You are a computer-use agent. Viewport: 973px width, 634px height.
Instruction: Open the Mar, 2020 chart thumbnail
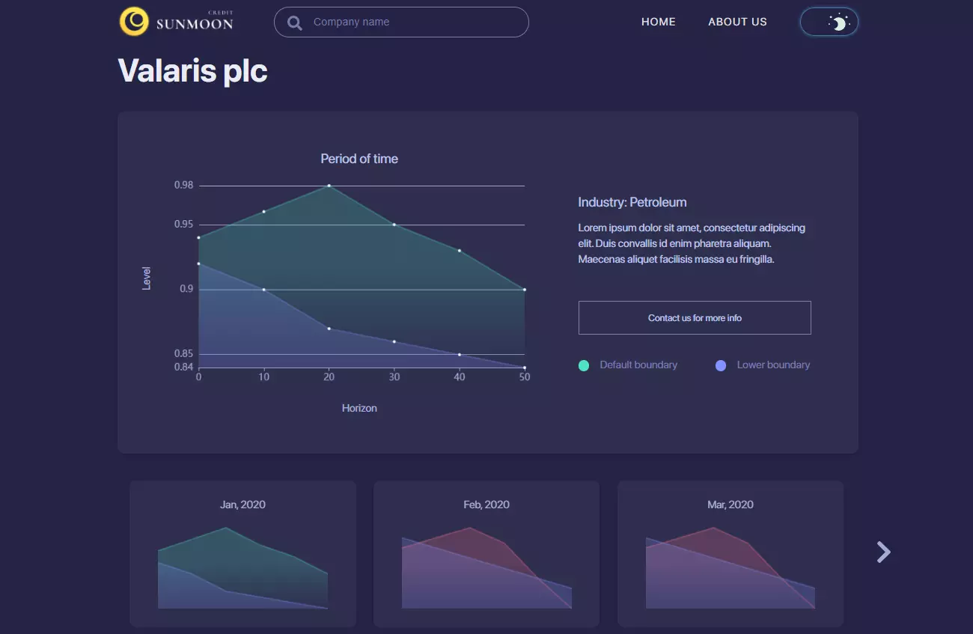[730, 554]
